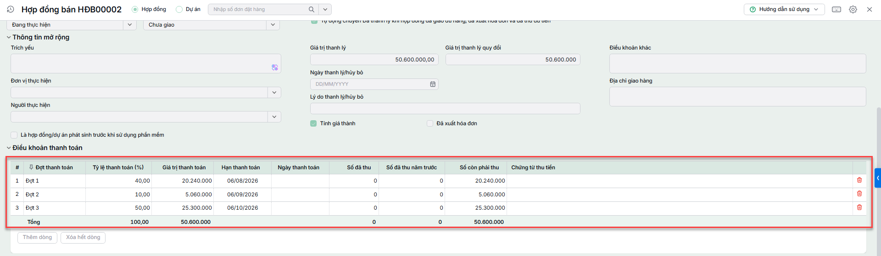This screenshot has height=256, width=881.
Task: Open the Đang thực hiện status dropdown
Action: click(x=130, y=25)
